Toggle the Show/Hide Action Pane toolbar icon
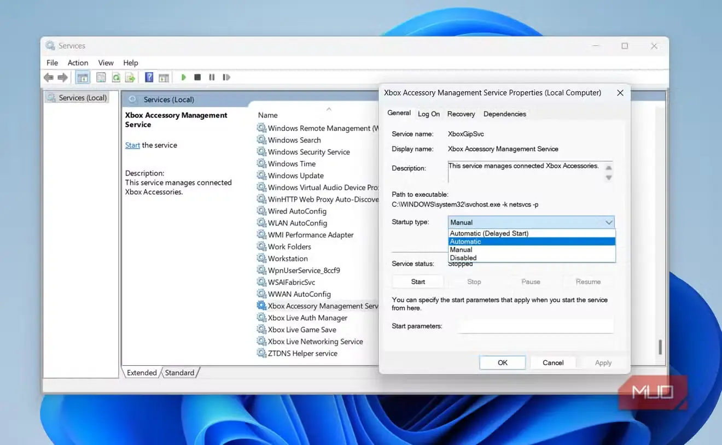This screenshot has width=722, height=445. coord(164,78)
